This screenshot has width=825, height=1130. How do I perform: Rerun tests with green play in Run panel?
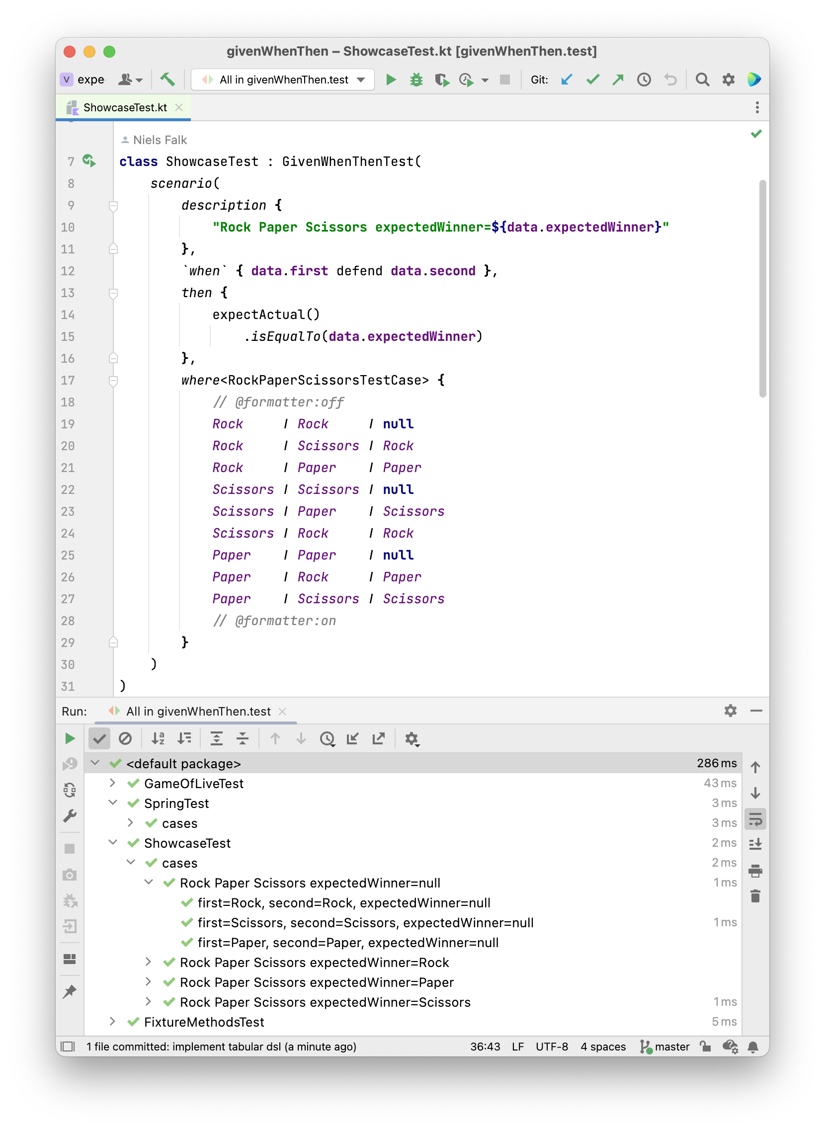pos(70,738)
